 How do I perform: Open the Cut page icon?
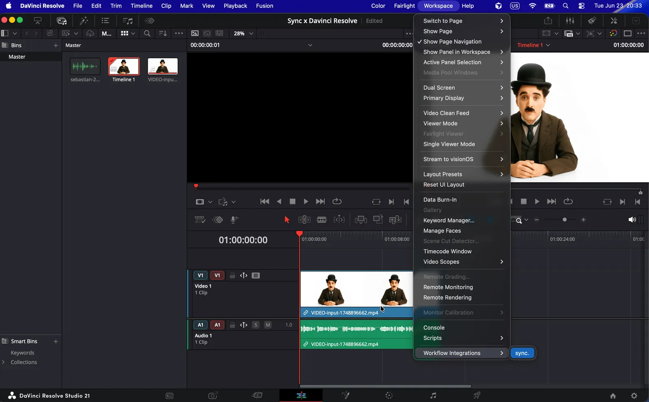point(257,396)
